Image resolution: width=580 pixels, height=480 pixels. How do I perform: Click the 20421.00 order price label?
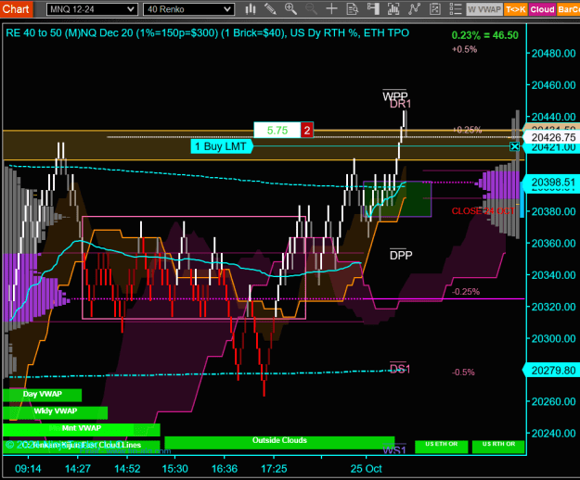[553, 147]
